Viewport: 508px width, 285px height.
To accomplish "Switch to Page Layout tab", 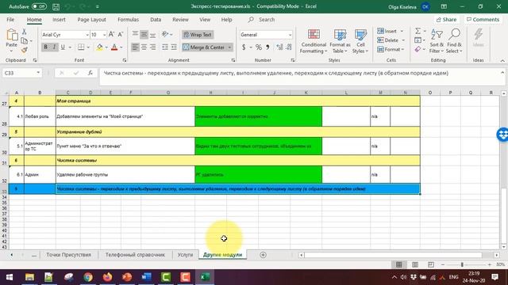I will tap(92, 20).
